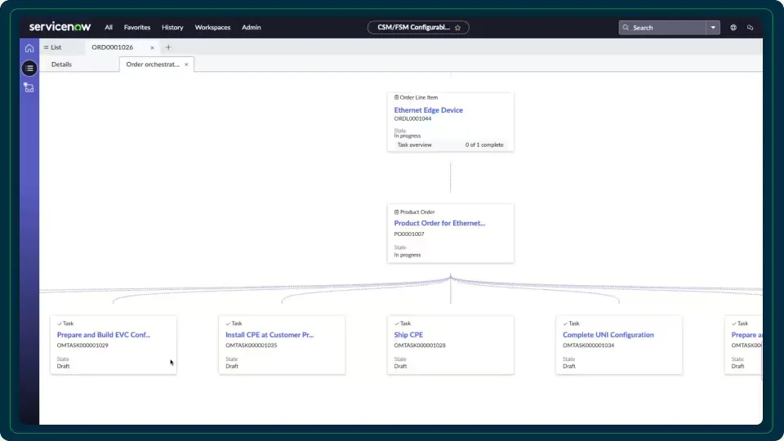Open the chat icon in header
The image size is (784, 441).
point(750,28)
